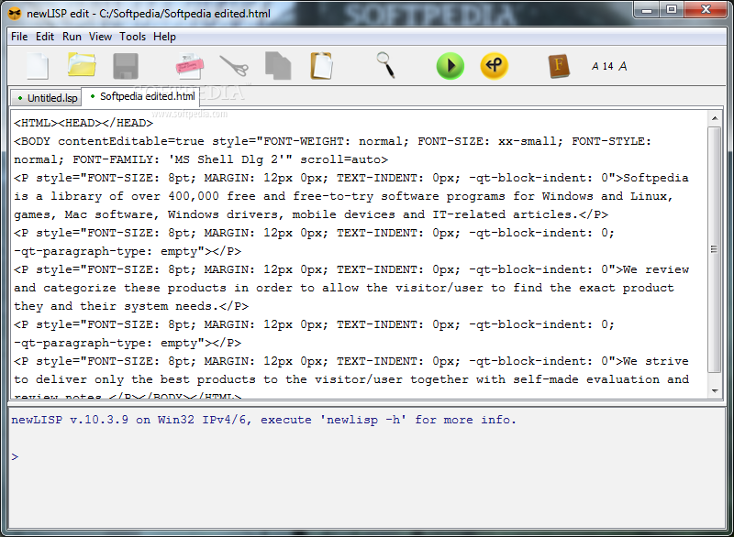Click the word 'contentEditable=true' in the editor
This screenshot has height=537, width=734.
(131, 141)
